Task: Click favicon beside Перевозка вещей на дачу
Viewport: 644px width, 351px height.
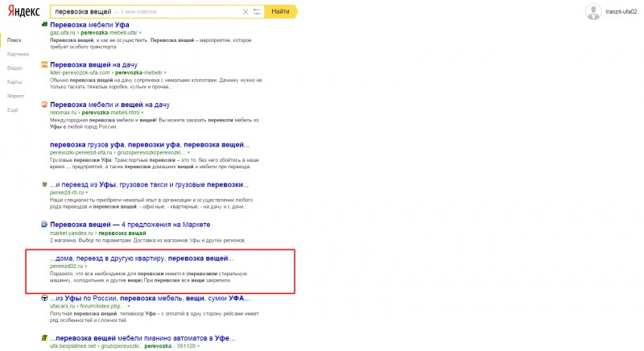Action: pos(44,64)
